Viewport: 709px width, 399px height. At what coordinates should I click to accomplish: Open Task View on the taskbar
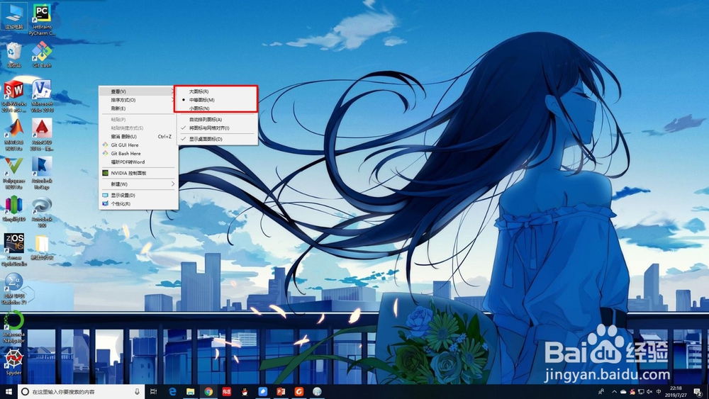click(153, 392)
